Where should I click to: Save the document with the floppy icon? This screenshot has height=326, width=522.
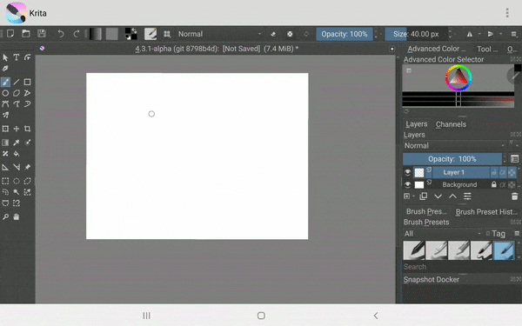[42, 34]
